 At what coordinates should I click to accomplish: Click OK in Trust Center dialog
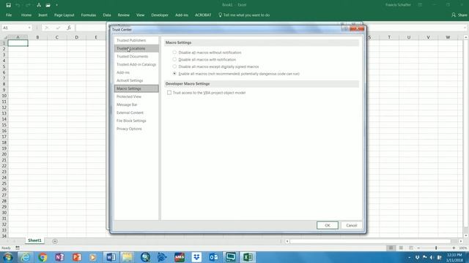tap(328, 226)
